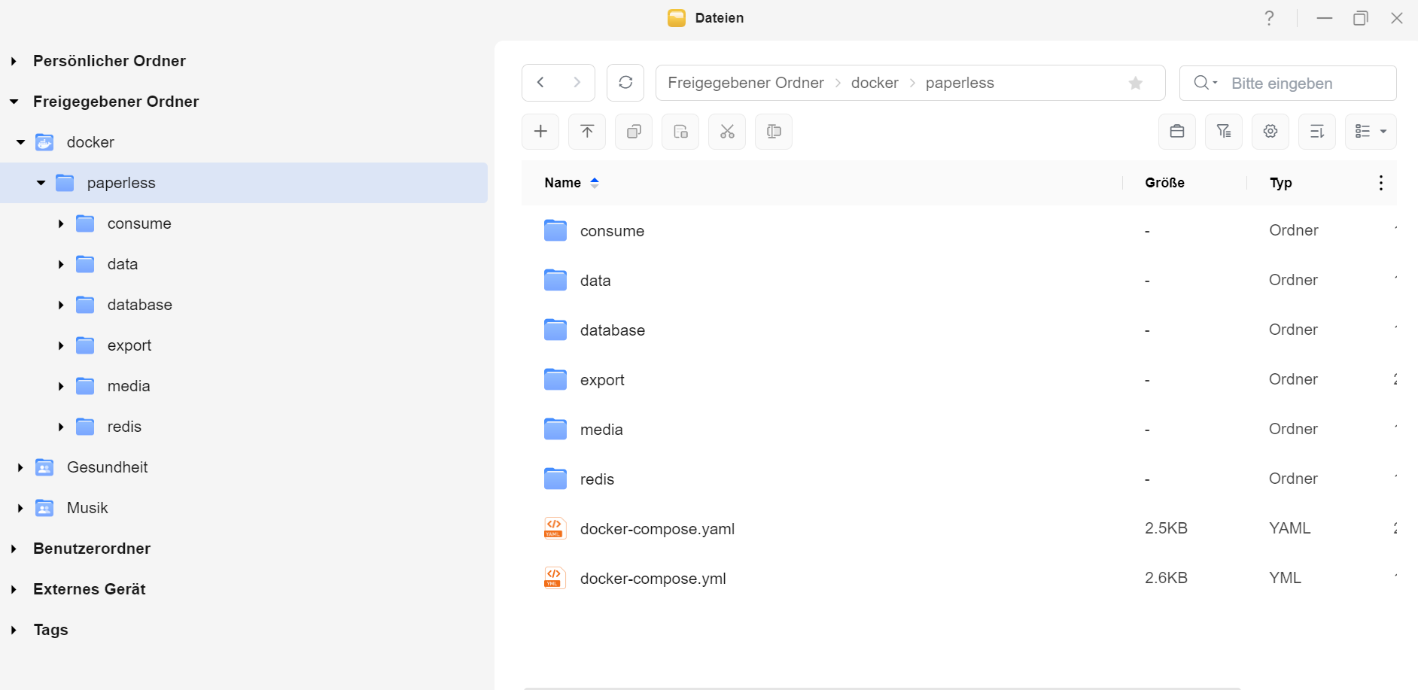Viewport: 1418px width, 690px height.
Task: Click the search field Bitte eingeben
Action: pos(1308,84)
